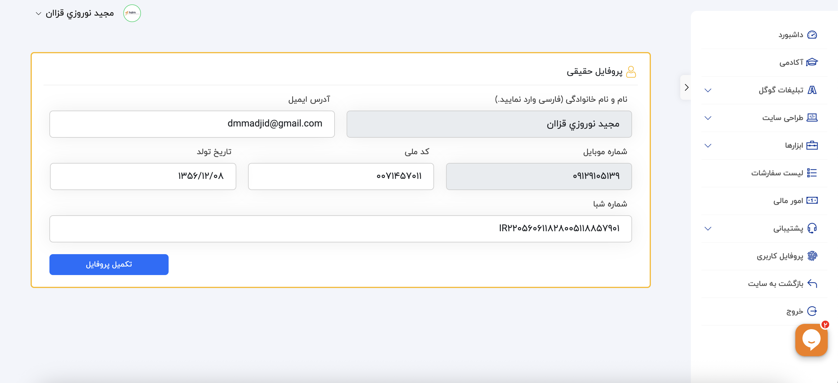
Task: Click the بازگشت به سایت arrow icon
Action: pos(812,284)
